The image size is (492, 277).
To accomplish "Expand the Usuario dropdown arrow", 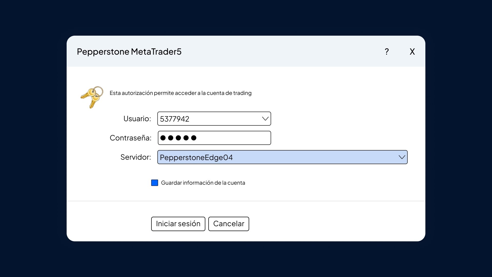I will coord(265,119).
